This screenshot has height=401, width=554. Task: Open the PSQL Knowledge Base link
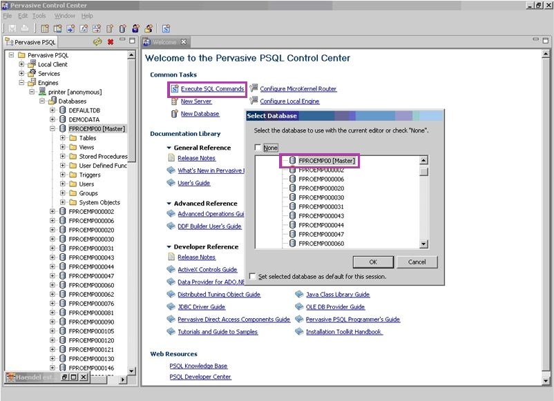[198, 366]
